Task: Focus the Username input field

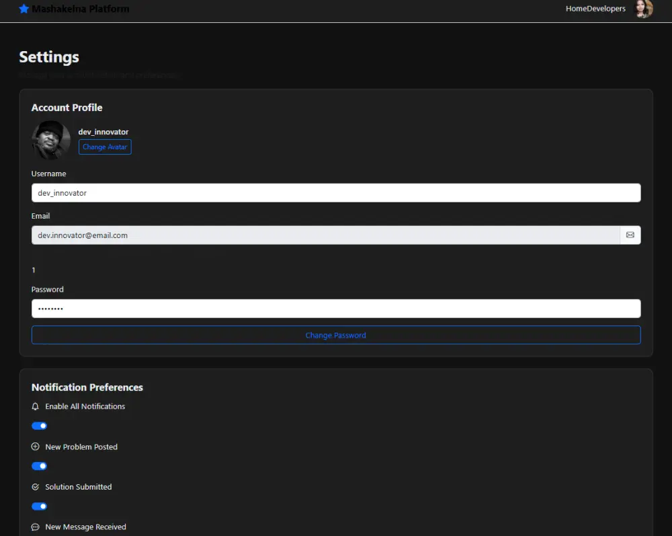Action: pos(336,193)
